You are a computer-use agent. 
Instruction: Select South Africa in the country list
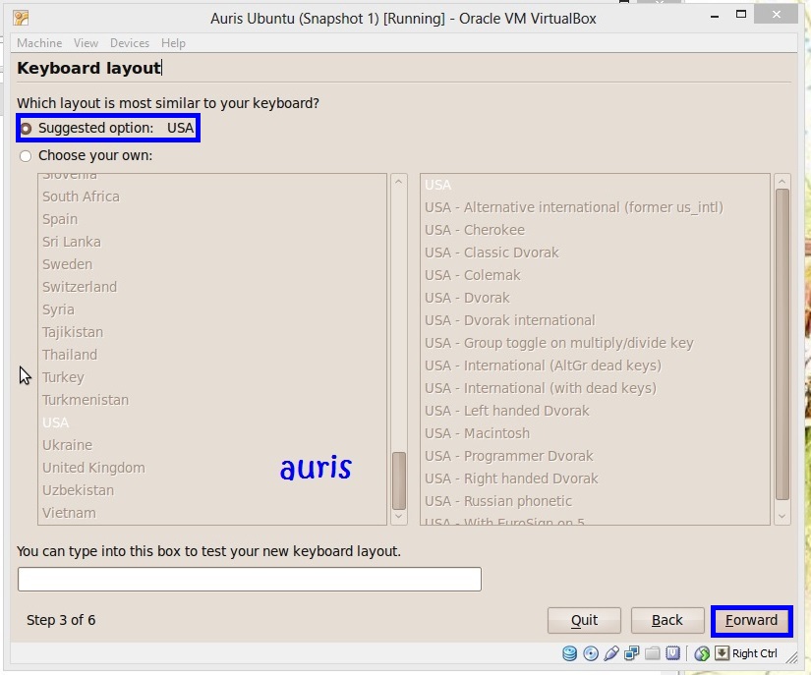coord(212,197)
